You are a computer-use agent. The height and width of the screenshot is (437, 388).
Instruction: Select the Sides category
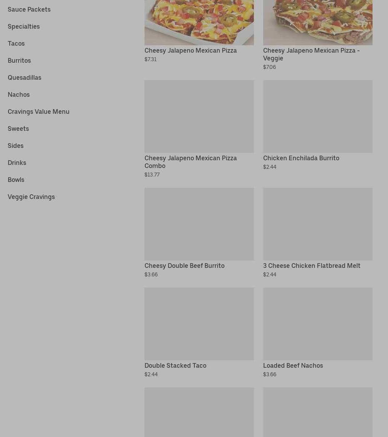[15, 146]
